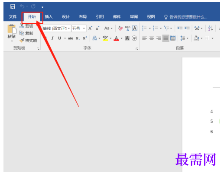Screen dimensions: 224x173
Task: Apply bulleted list formatting
Action: 144,28
